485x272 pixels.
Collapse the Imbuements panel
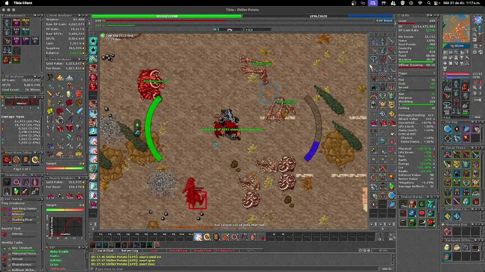39,15
